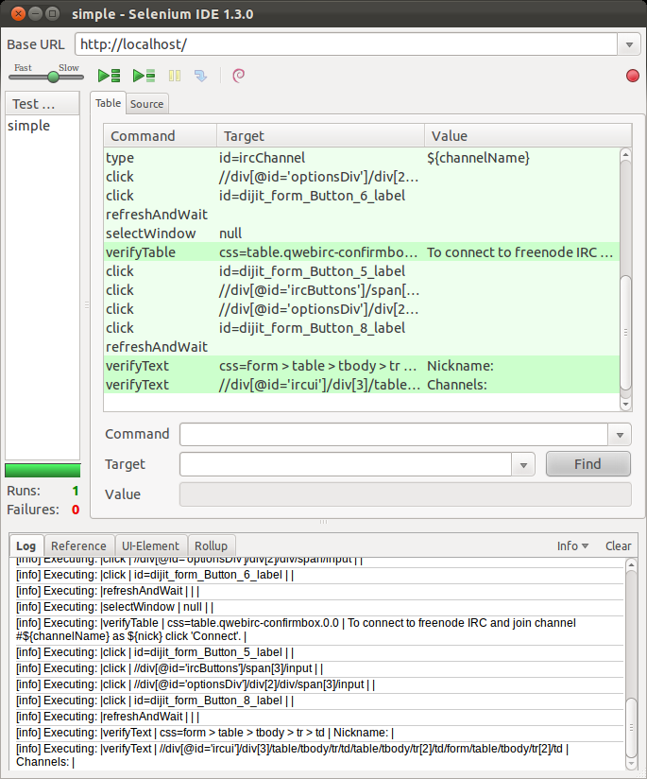The height and width of the screenshot is (779, 647).
Task: Click the log entry for selectWindow null
Action: pos(319,607)
